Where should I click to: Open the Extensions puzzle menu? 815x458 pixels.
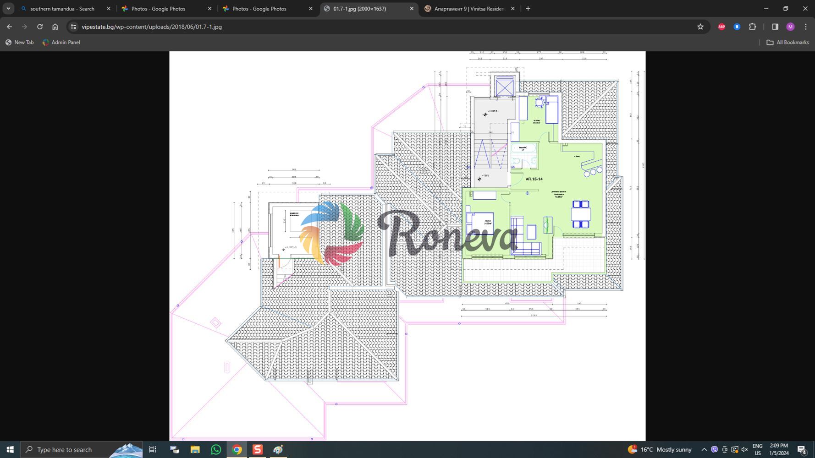[x=752, y=27]
